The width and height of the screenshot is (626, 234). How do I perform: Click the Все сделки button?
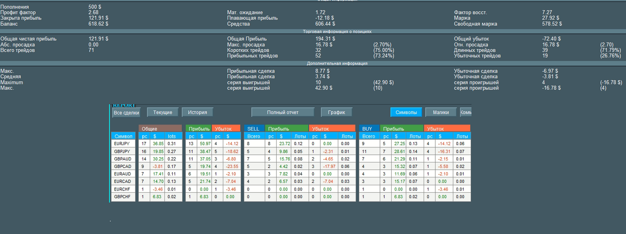[x=126, y=113]
